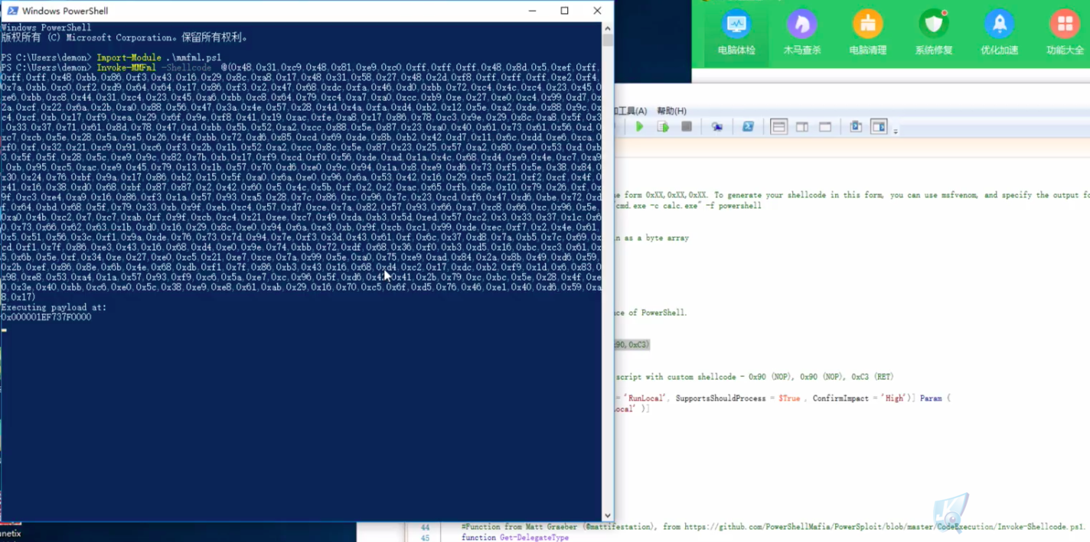Click PowerShell vertical scrollbar thumb

coord(608,41)
